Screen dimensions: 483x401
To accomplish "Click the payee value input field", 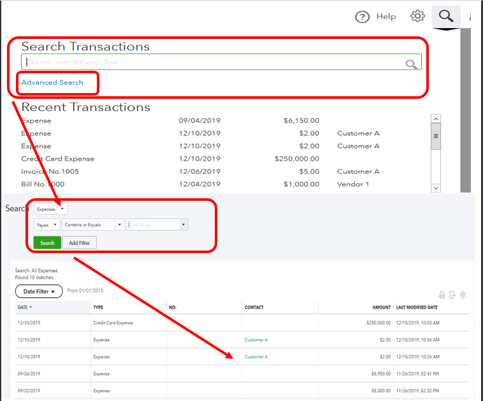I will pos(153,224).
